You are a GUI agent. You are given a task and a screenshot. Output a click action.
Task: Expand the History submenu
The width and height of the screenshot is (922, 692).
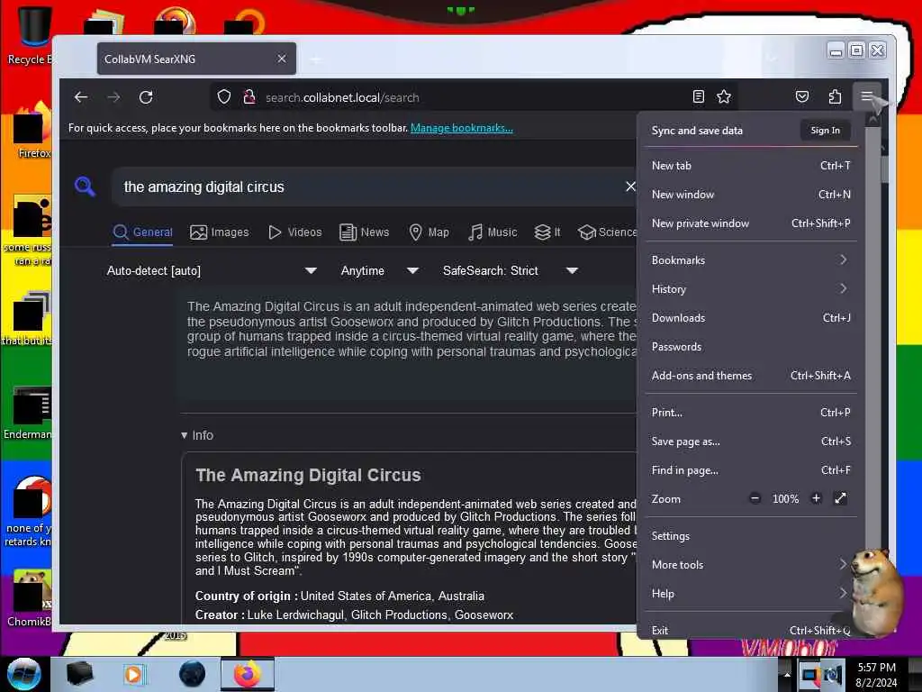point(751,289)
